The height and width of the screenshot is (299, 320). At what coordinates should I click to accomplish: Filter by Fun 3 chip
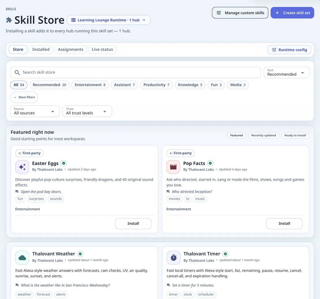point(216,85)
